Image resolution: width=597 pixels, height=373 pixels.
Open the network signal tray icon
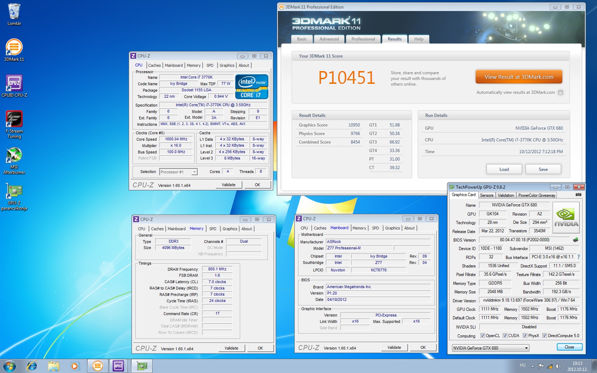550,366
